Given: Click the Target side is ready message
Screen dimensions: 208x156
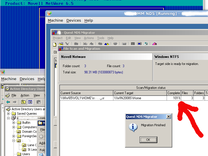Looking at the screenshot, I should (177, 64).
